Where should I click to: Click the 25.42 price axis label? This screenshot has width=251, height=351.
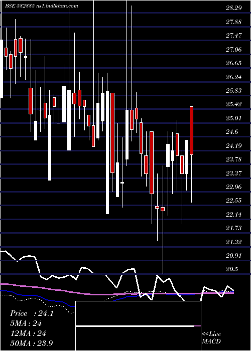pos(234,104)
